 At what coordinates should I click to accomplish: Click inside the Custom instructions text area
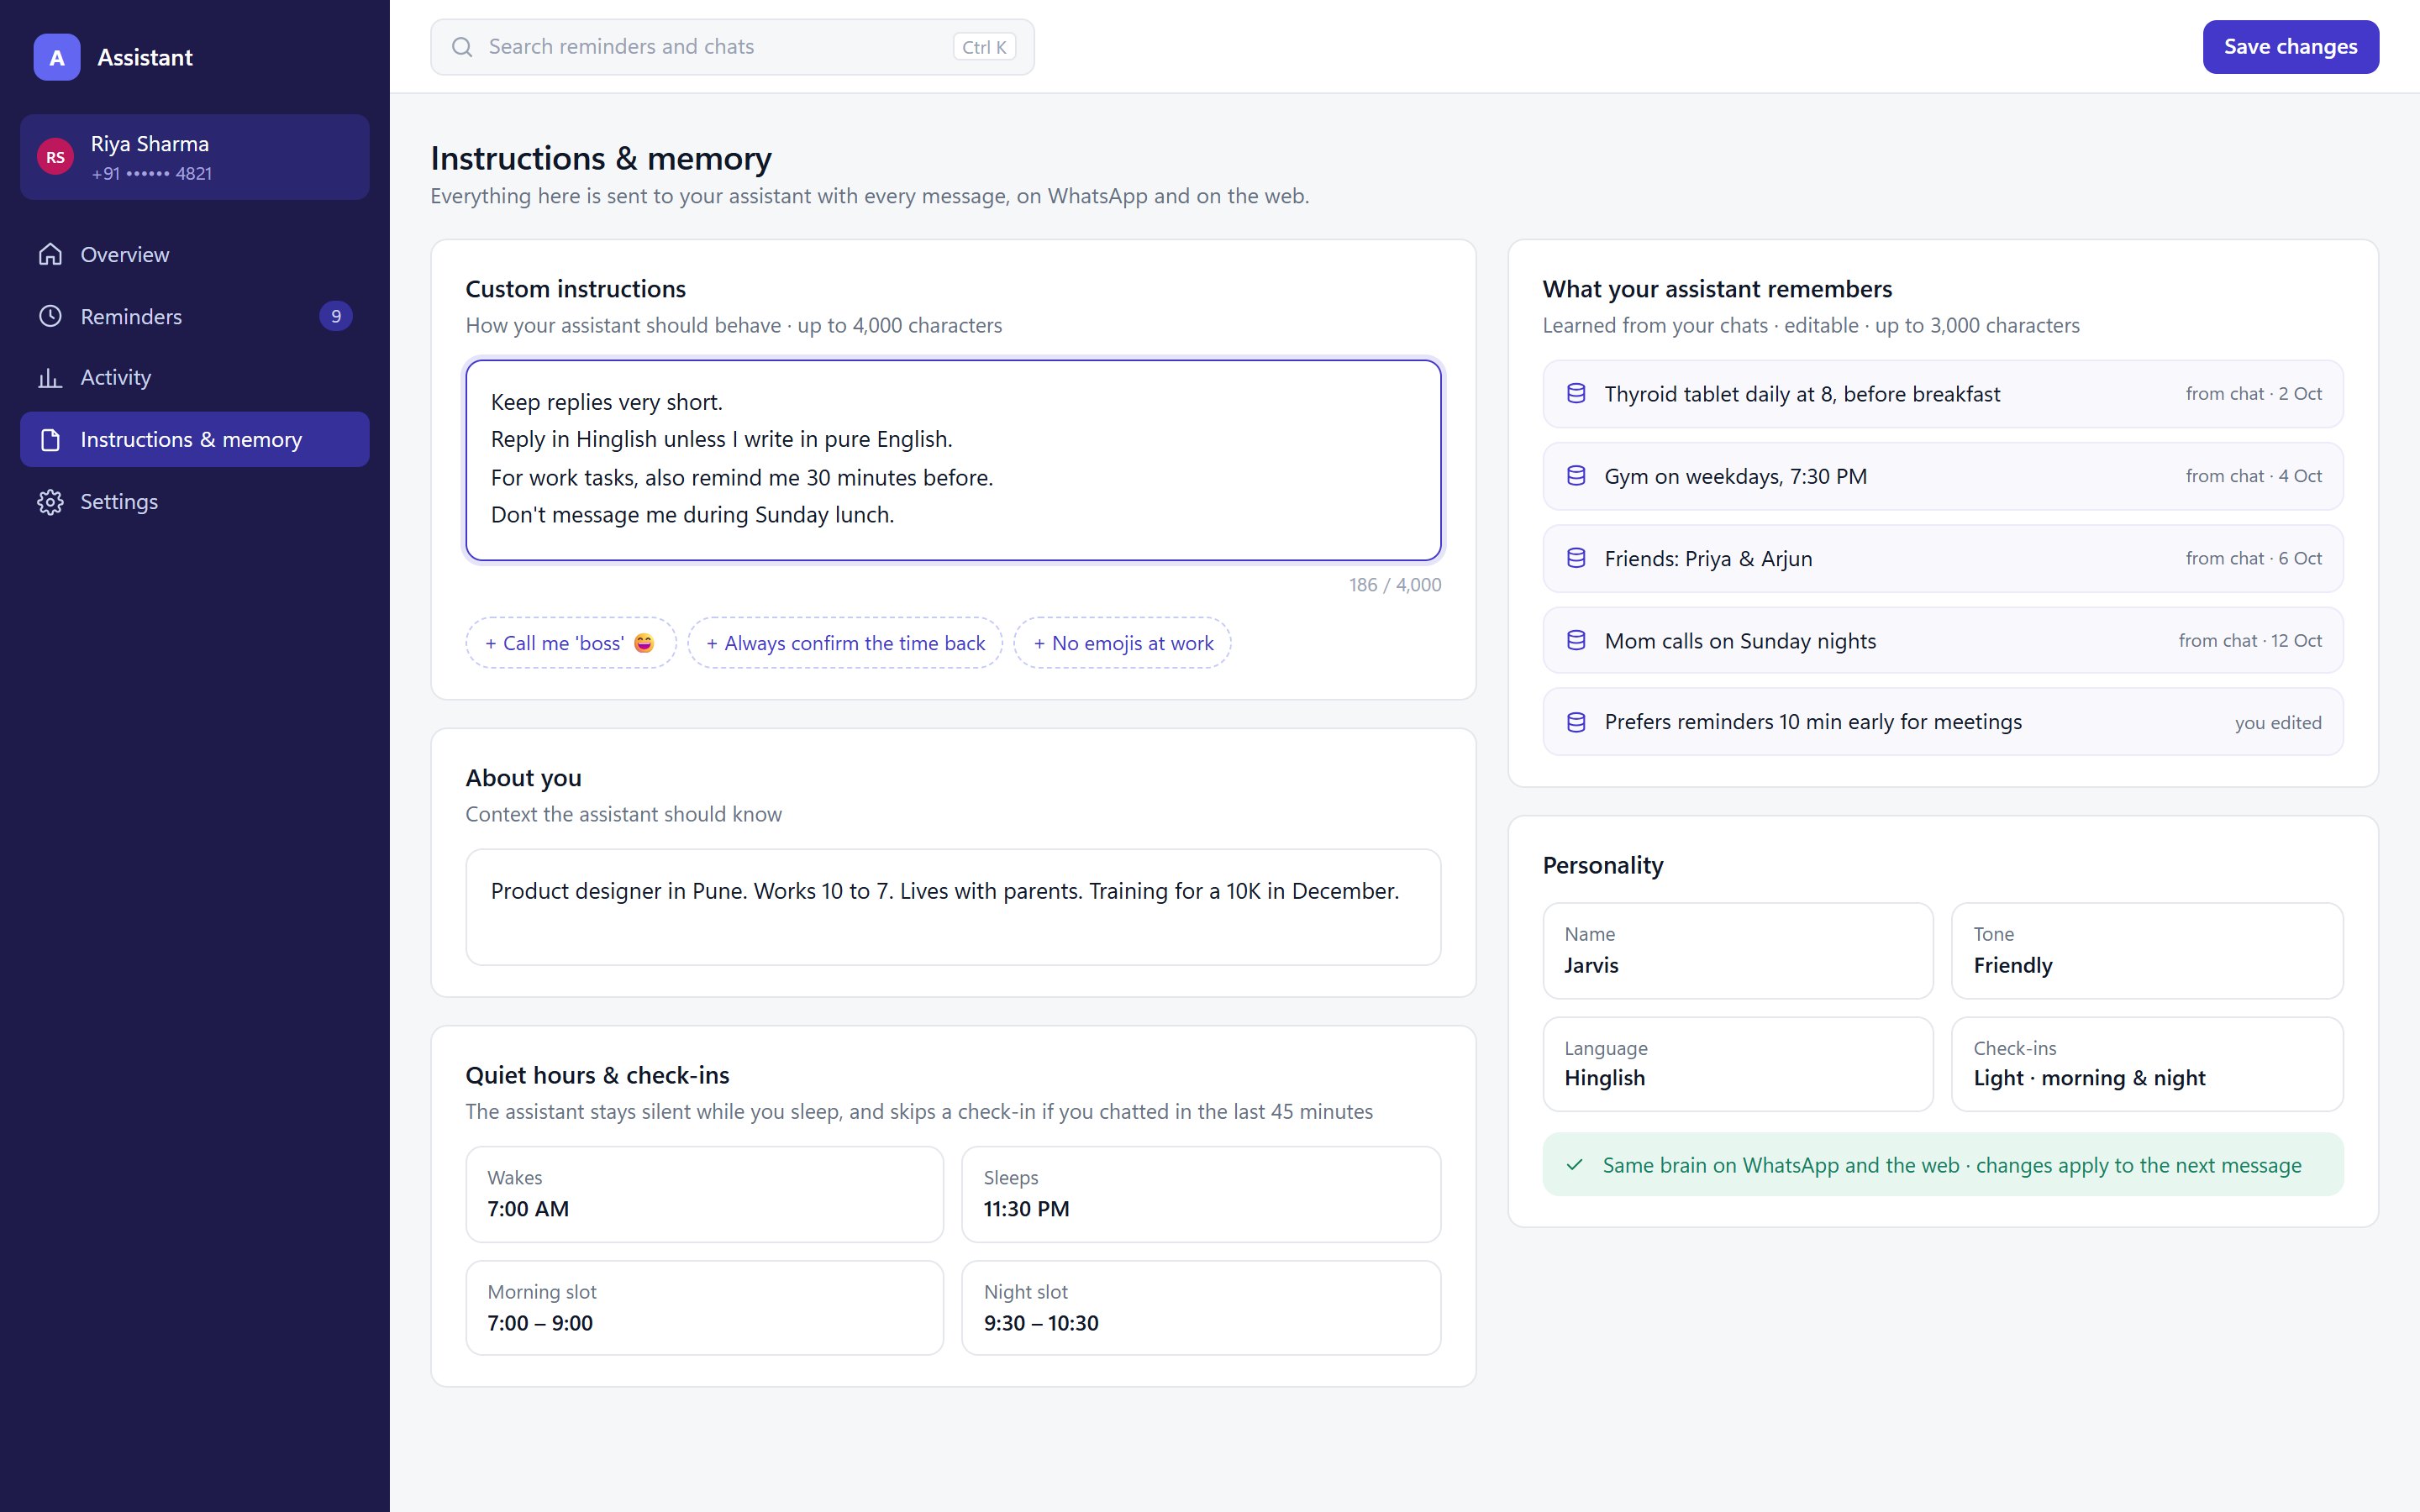point(953,460)
